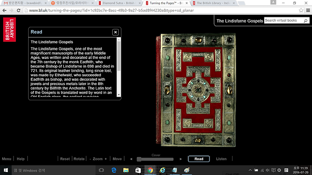Click the Windows taskbar search box
The width and height of the screenshot is (312, 175).
(x=53, y=170)
